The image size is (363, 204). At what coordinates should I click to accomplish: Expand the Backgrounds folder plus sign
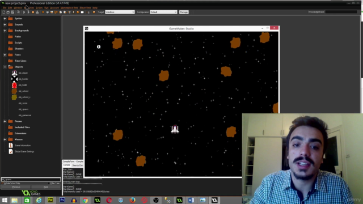point(5,31)
